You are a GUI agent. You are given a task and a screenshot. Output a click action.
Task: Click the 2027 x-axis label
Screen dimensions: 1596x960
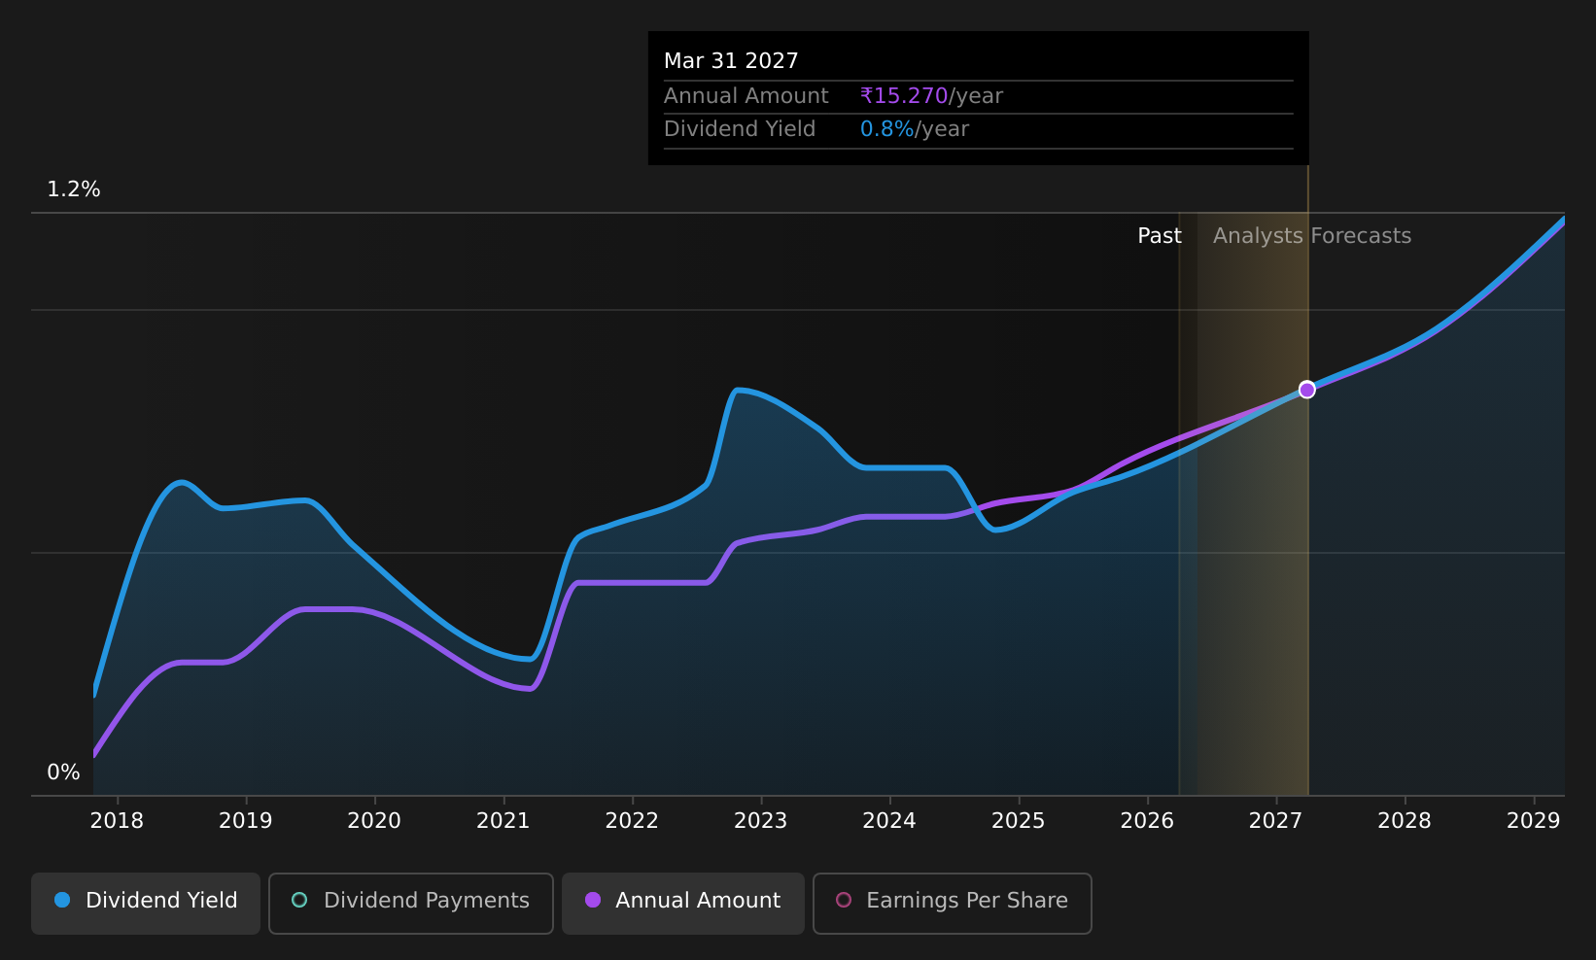(x=1275, y=821)
